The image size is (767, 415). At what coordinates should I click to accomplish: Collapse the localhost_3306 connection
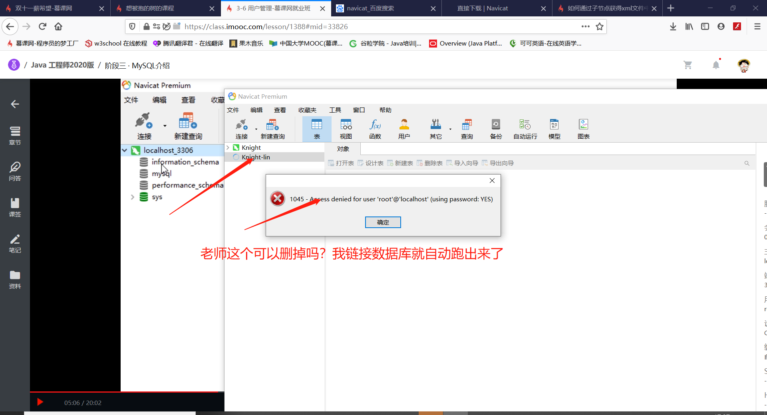125,150
